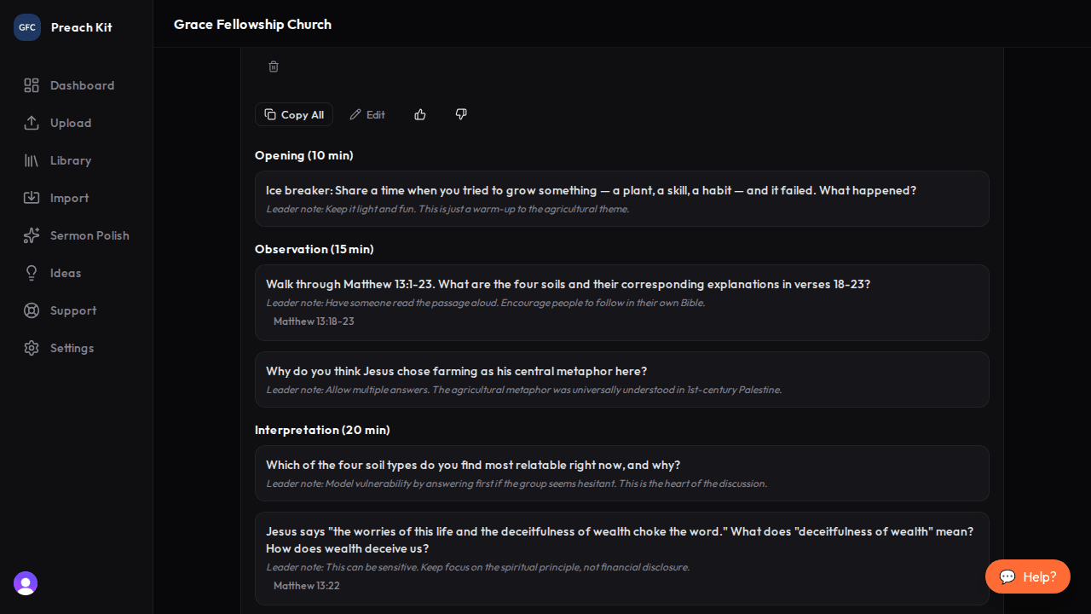This screenshot has height=614, width=1091.
Task: Select the Upload icon
Action: [x=32, y=123]
